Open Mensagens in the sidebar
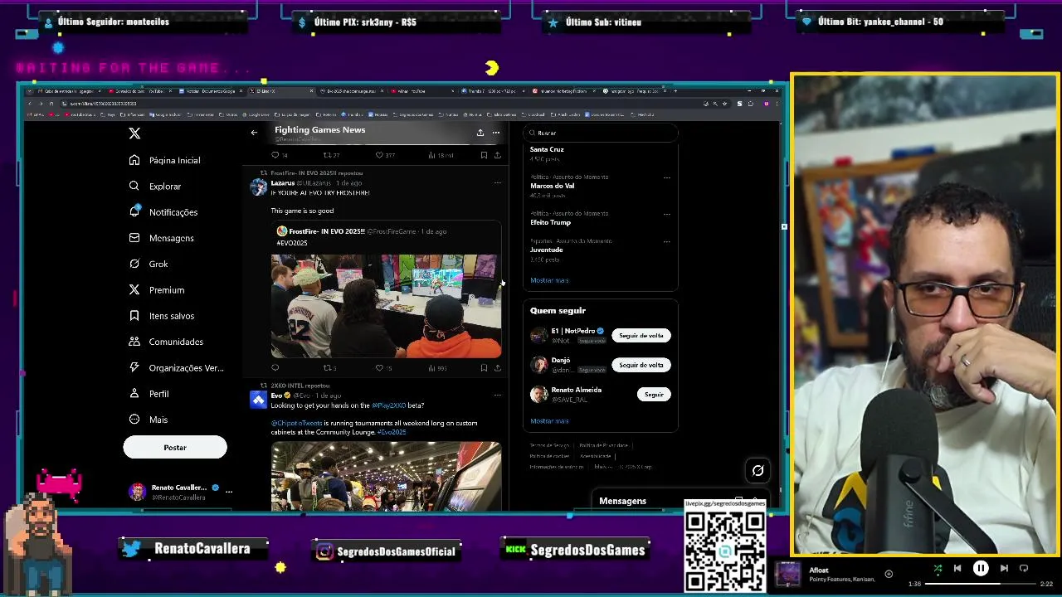Screen dimensions: 1062x597 coord(162,238)
